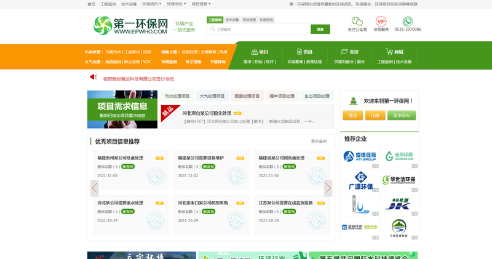Click the green 需求发布 button
This screenshot has height=259, width=492.
pos(402,115)
